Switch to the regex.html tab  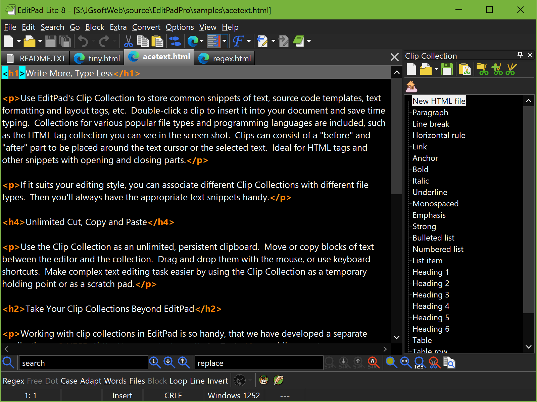coord(225,58)
